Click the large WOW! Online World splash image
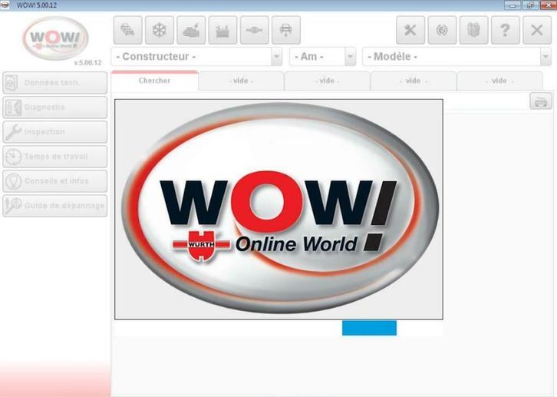The width and height of the screenshot is (557, 397). 278,209
